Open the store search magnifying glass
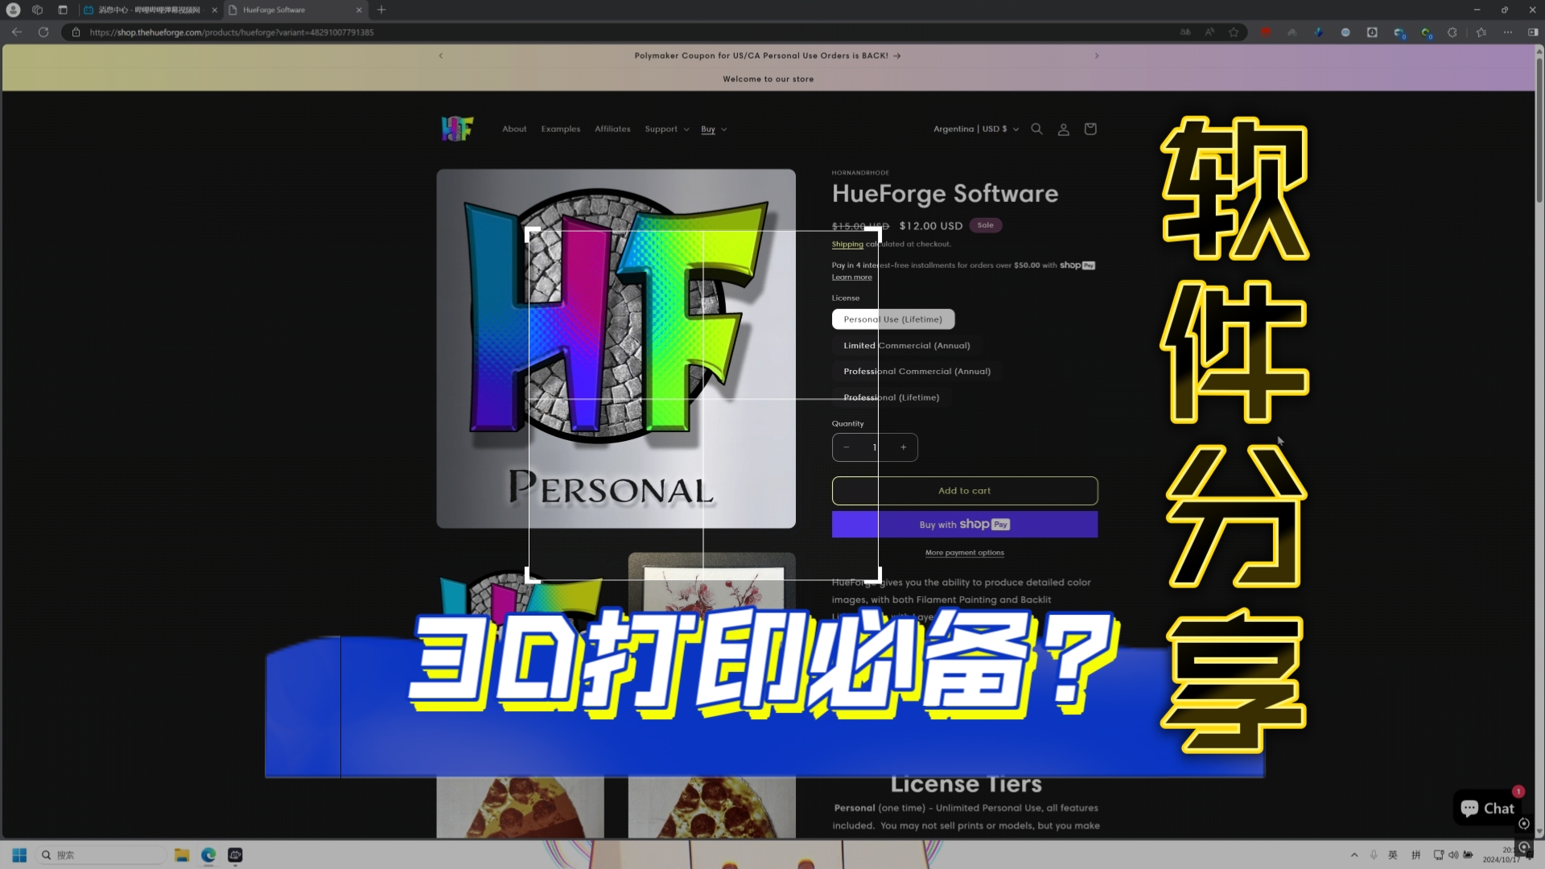Viewport: 1545px width, 869px height. coord(1036,129)
